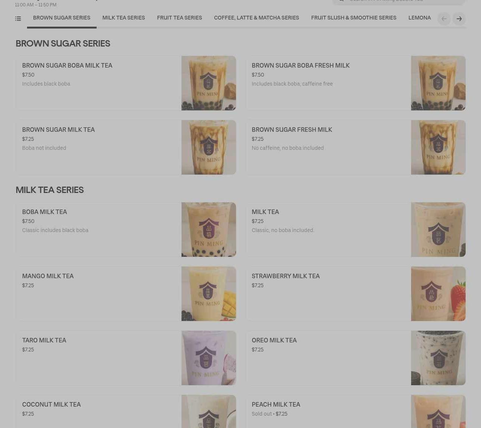Select the sold out Peach Milk Tea
The height and width of the screenshot is (428, 481).
click(355, 411)
